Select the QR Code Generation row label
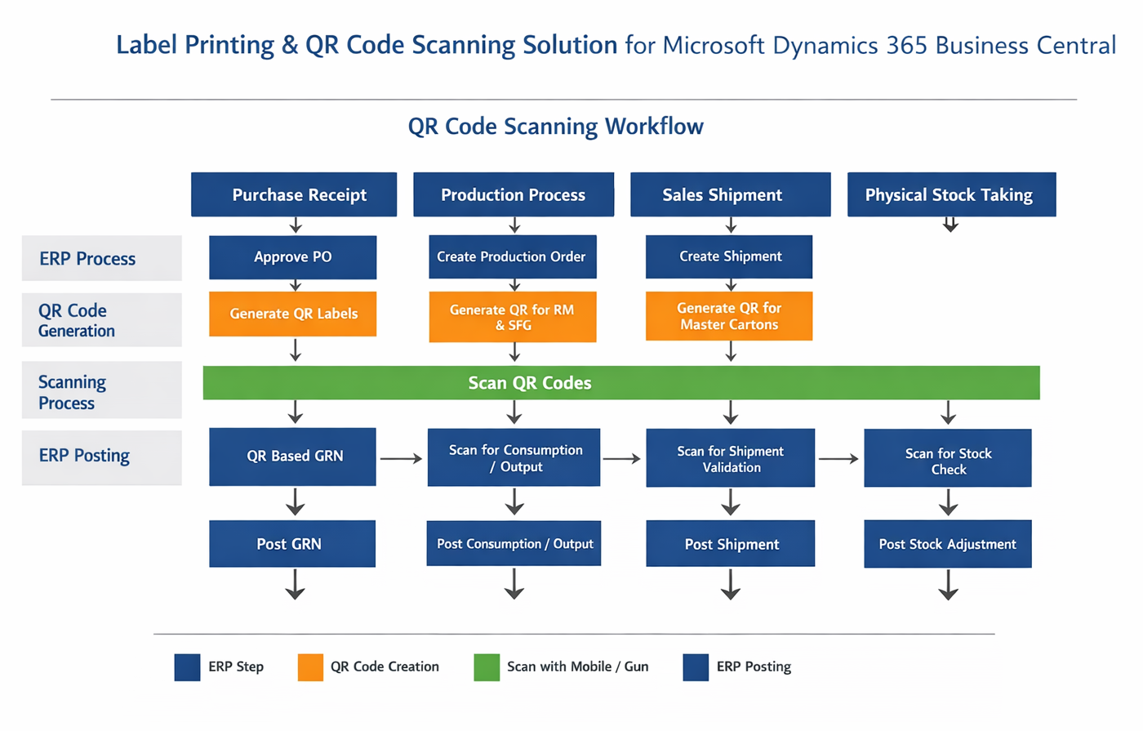Screen dimensions: 1143x731 click(x=102, y=320)
